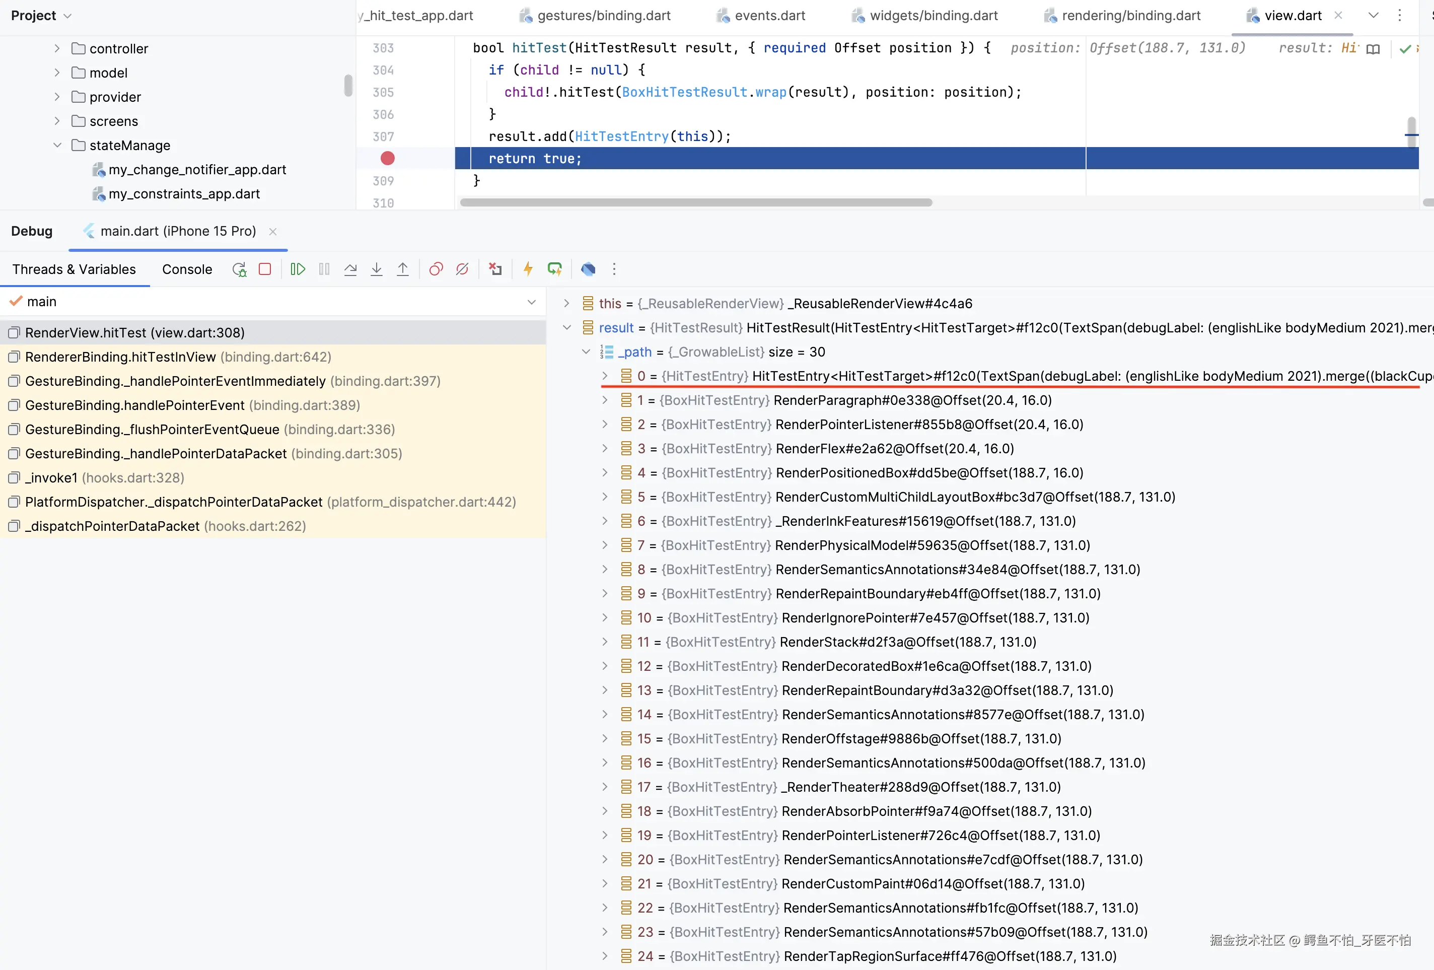Click the Step Out icon
The image size is (1434, 970).
tap(402, 269)
